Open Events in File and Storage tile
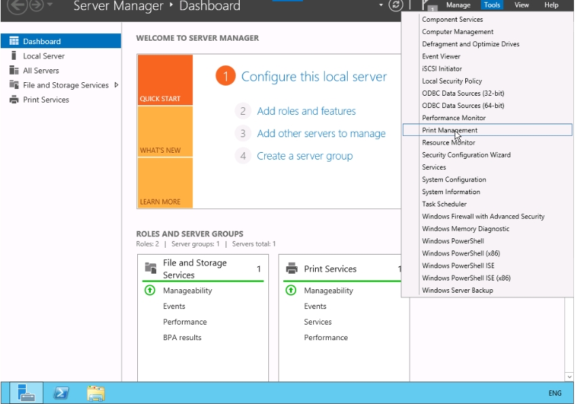This screenshot has height=404, width=576. [x=174, y=306]
